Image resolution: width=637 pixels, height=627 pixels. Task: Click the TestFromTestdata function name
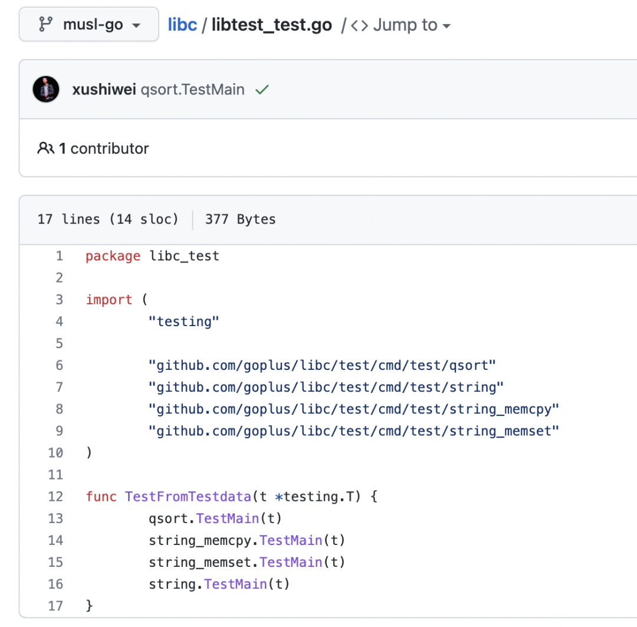pyautogui.click(x=188, y=497)
